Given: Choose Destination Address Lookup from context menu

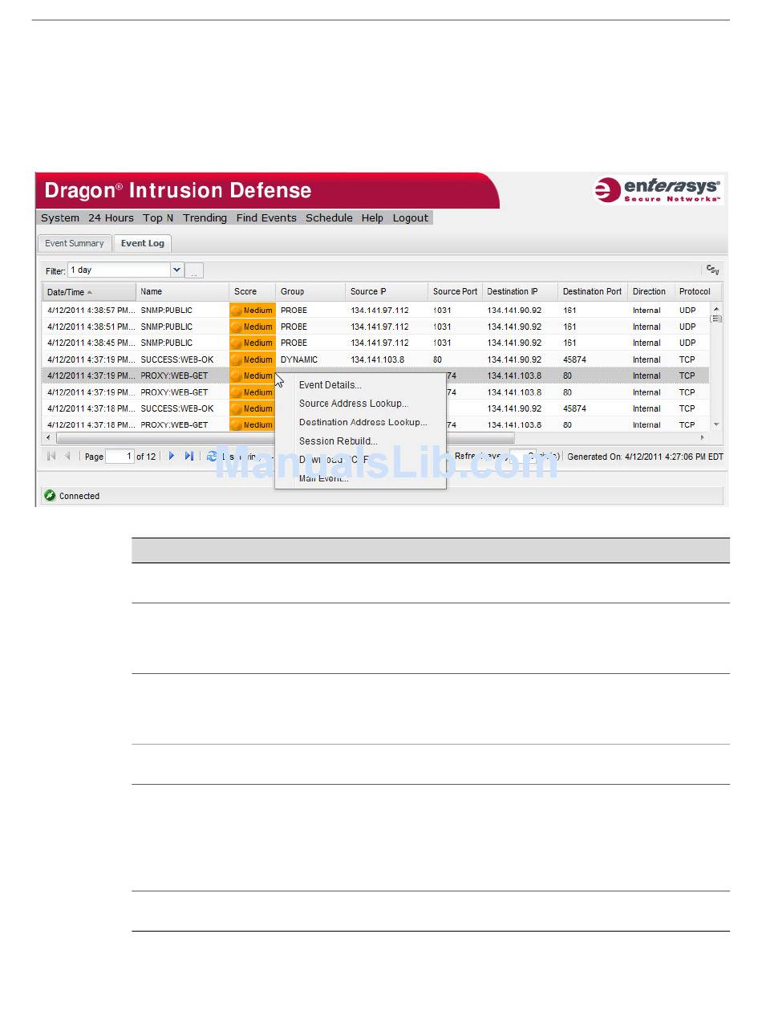Looking at the screenshot, I should (x=363, y=422).
